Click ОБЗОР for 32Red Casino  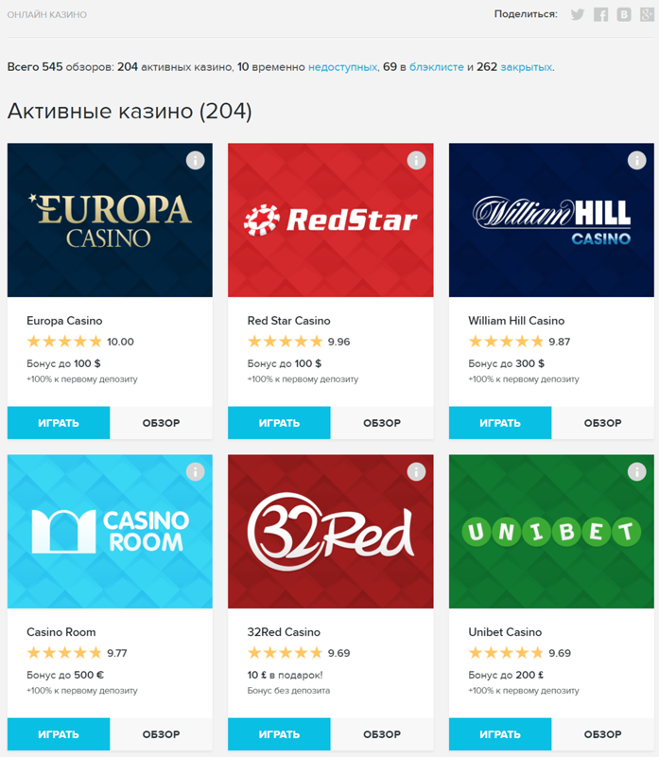[382, 734]
